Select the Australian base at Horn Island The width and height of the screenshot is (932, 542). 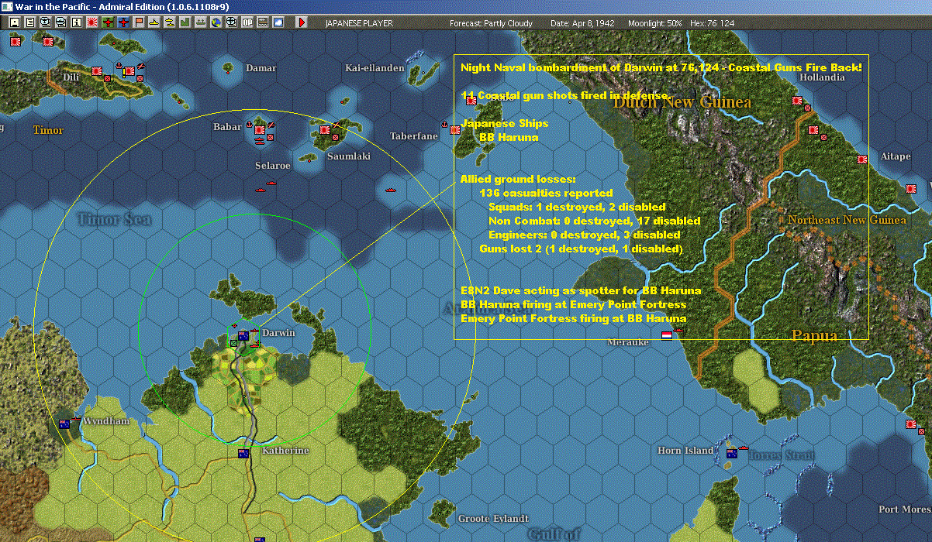click(731, 453)
